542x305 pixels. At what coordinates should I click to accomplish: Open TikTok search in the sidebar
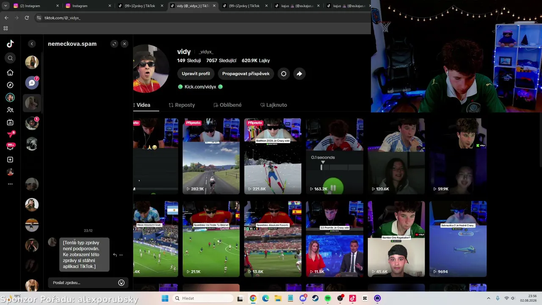(10, 58)
